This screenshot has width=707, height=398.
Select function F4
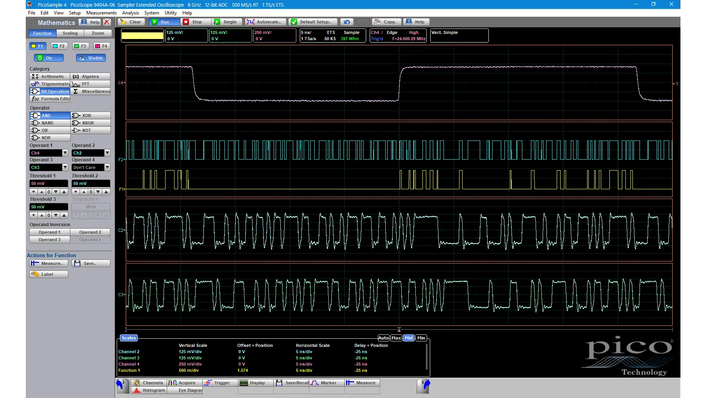coord(102,46)
